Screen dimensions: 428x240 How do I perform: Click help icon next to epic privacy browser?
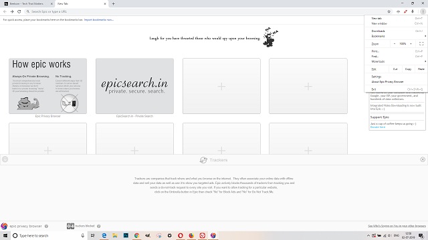[46, 226]
